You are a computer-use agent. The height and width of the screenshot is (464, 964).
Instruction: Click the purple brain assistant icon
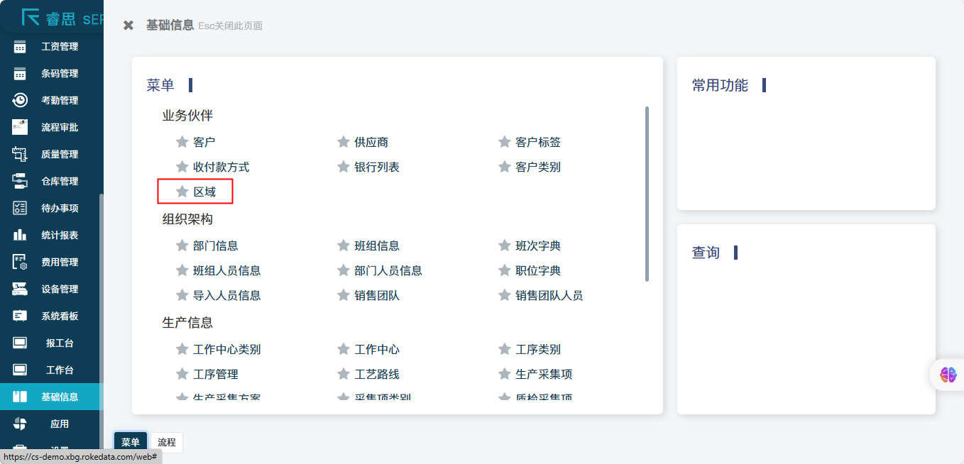948,375
